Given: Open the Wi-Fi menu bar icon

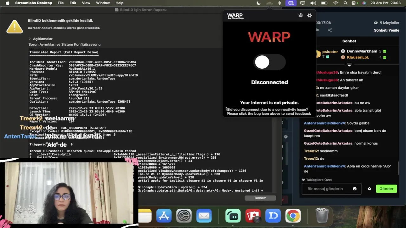Looking at the screenshot, I should (x=336, y=3).
